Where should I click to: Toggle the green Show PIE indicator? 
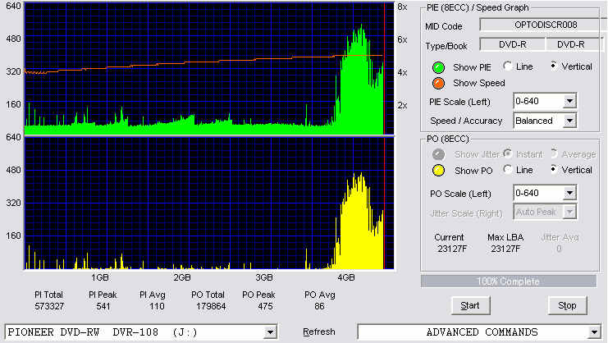pyautogui.click(x=438, y=67)
